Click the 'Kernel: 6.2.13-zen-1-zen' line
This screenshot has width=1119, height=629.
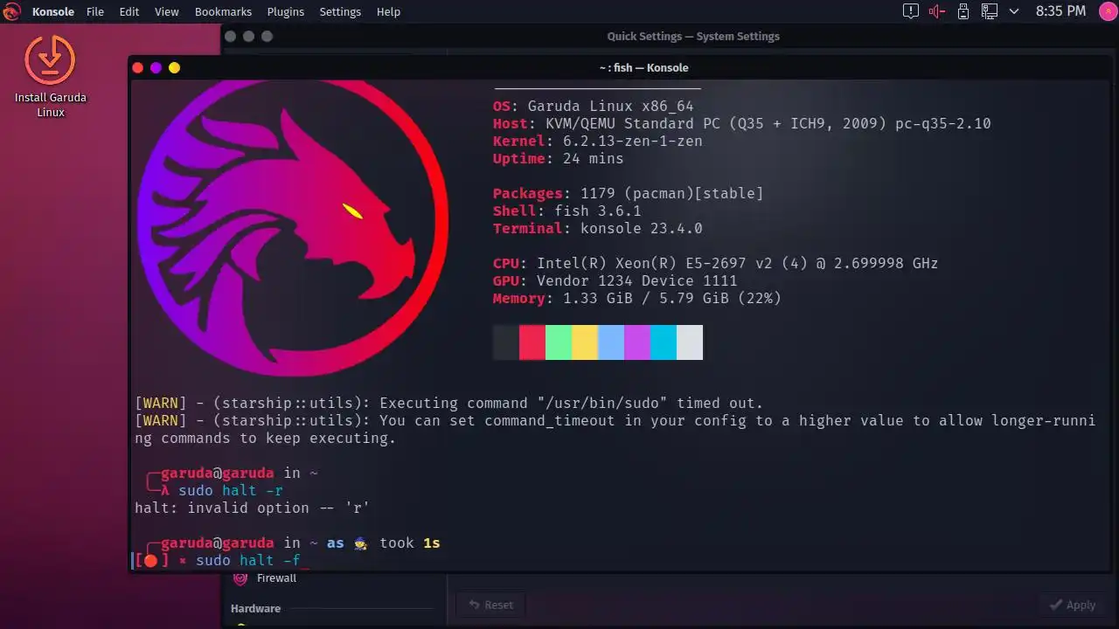[x=598, y=141]
